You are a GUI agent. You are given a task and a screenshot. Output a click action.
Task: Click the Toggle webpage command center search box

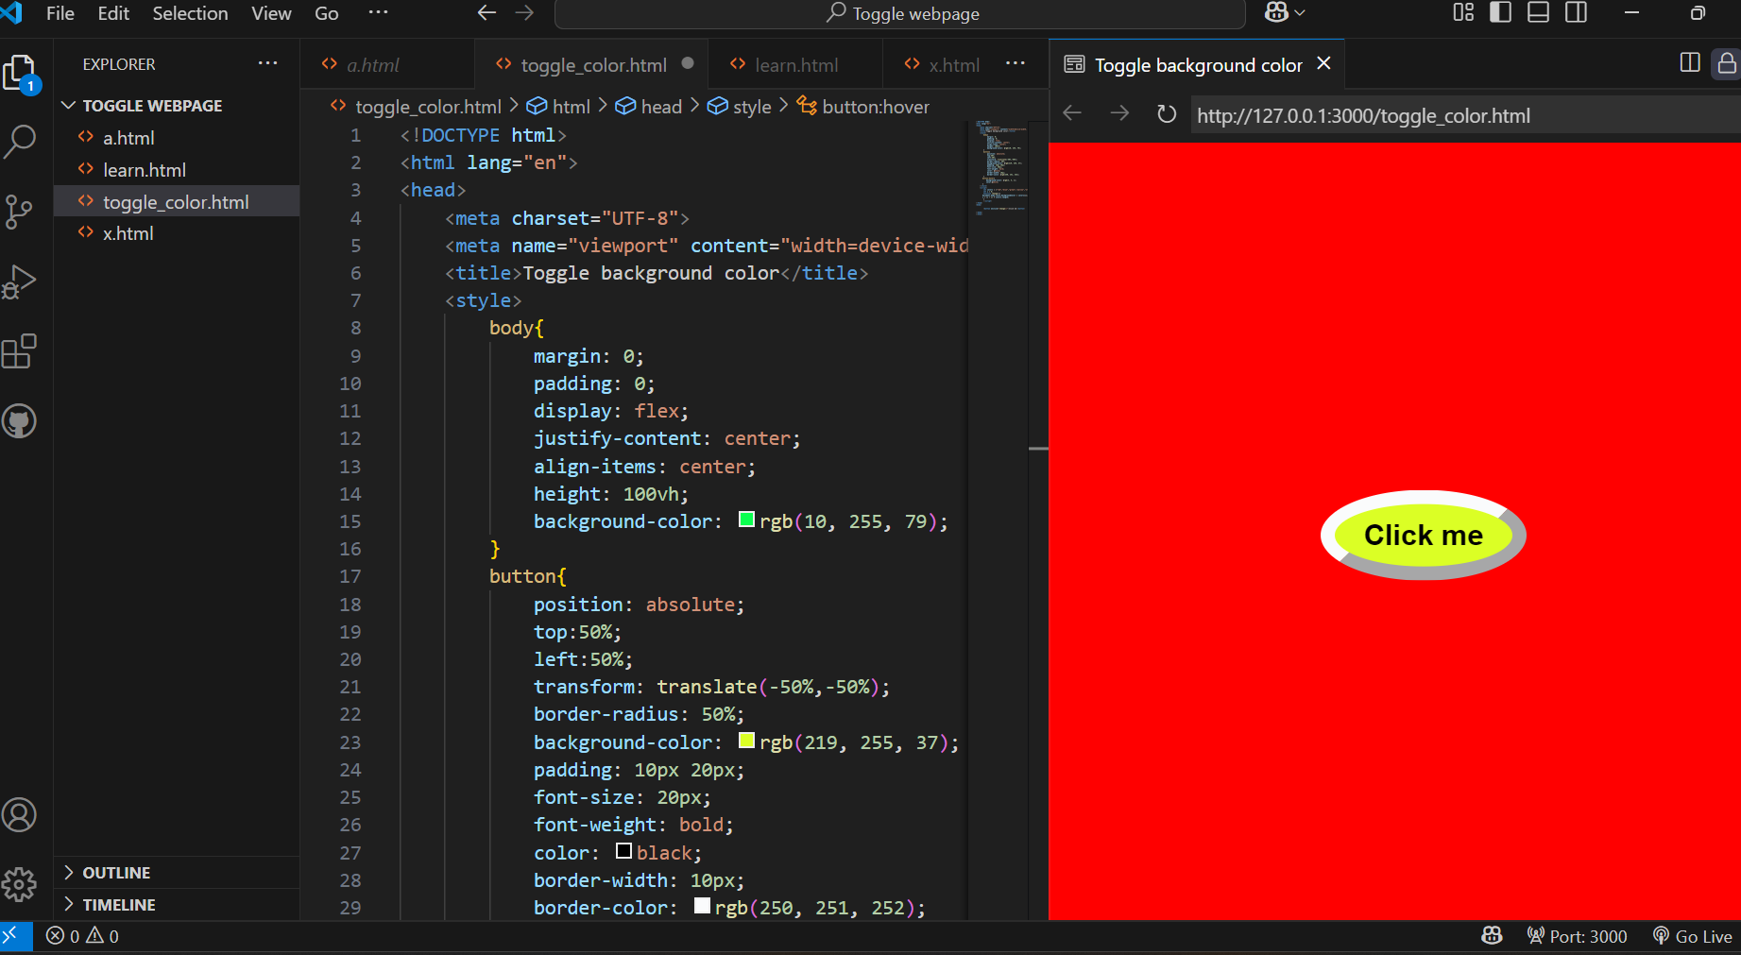[900, 13]
